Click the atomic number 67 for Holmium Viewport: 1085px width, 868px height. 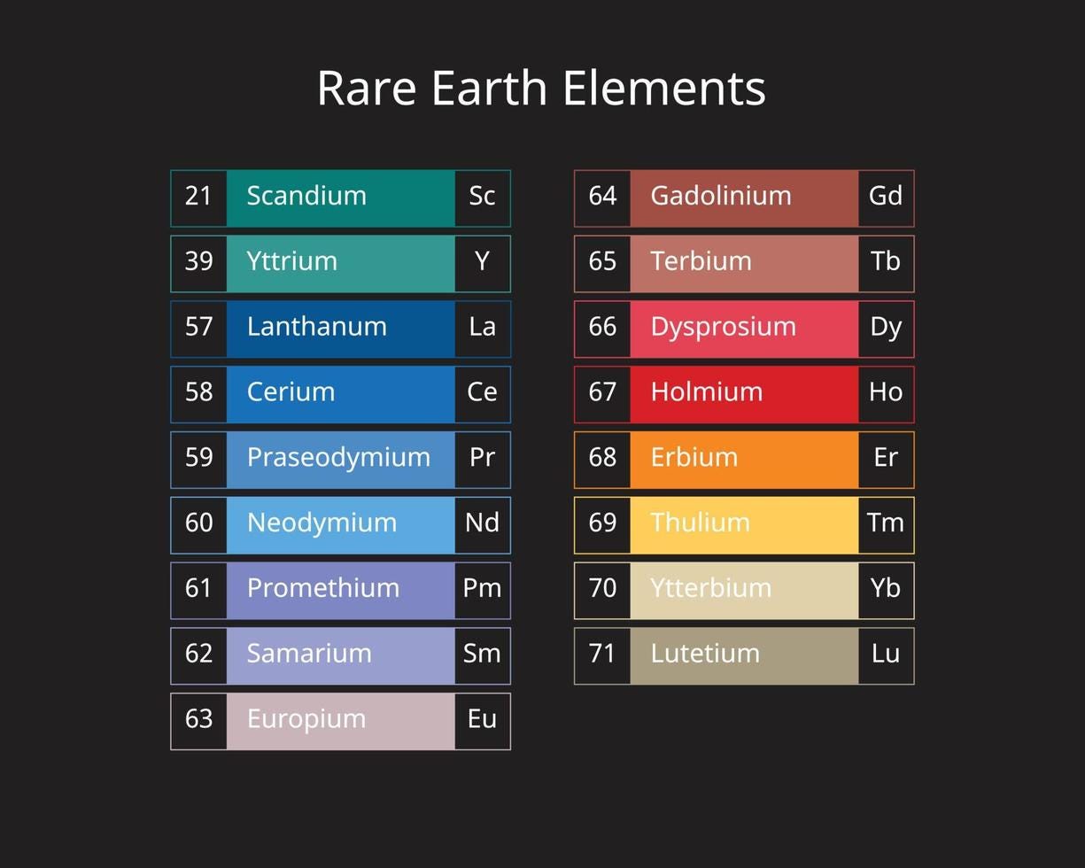click(603, 393)
